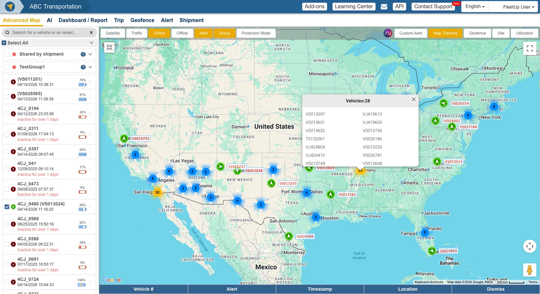Click the VS026354 vehicle marker icon
The width and height of the screenshot is (540, 294).
(x=443, y=103)
